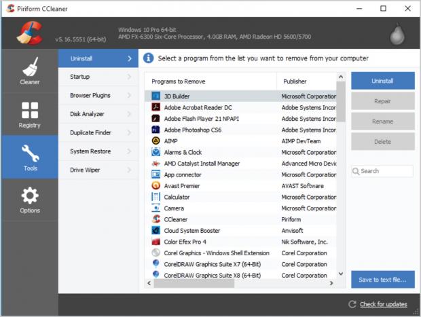This screenshot has height=317, width=421.
Task: Expand the System Restore chevron arrow
Action: tap(129, 151)
